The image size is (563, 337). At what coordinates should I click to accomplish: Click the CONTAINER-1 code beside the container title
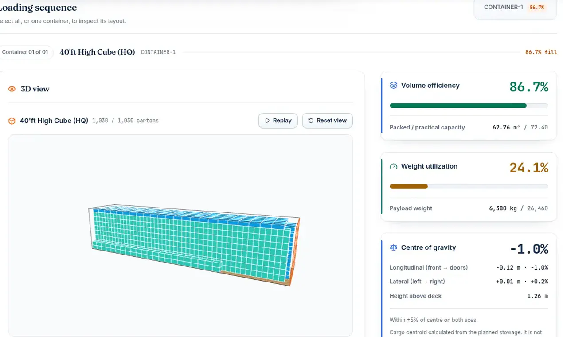coord(158,52)
